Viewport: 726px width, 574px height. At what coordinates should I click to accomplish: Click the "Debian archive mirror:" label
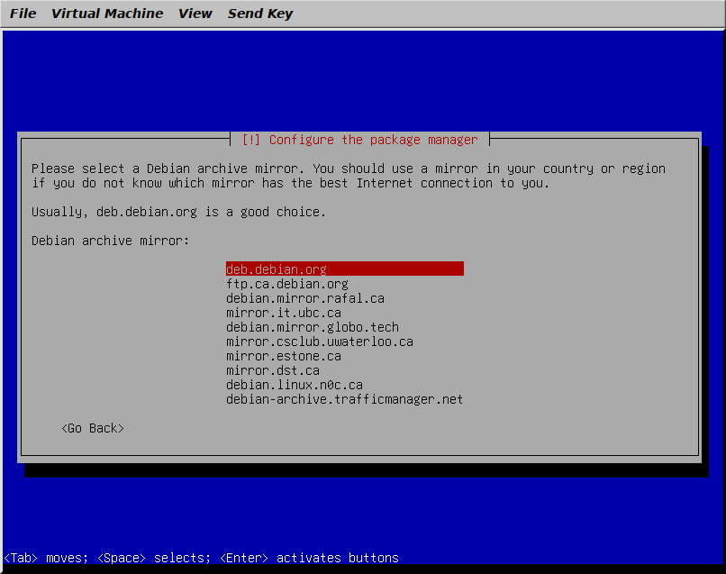[111, 241]
